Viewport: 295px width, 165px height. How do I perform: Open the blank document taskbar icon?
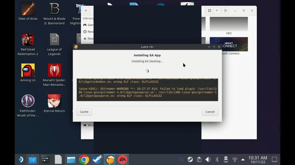tap(58, 160)
